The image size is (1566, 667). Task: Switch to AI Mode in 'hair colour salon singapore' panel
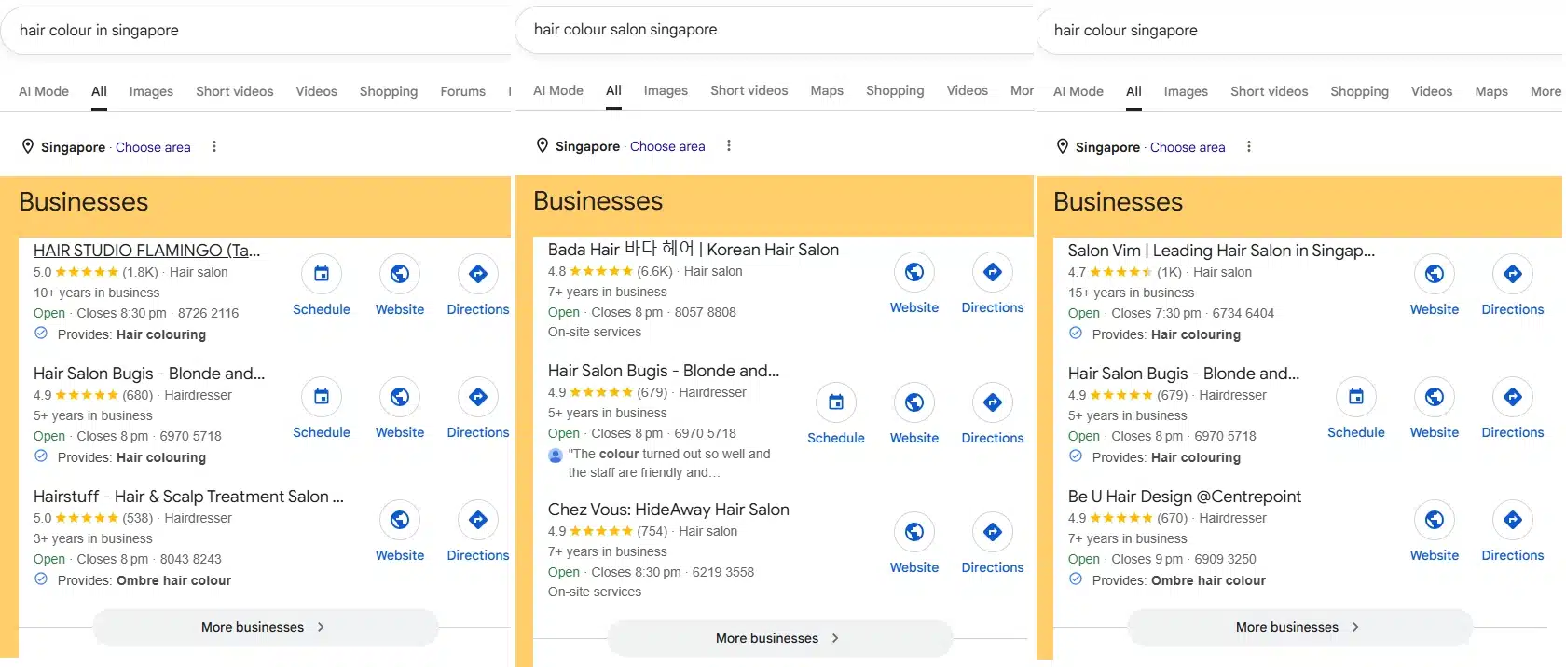click(x=558, y=90)
